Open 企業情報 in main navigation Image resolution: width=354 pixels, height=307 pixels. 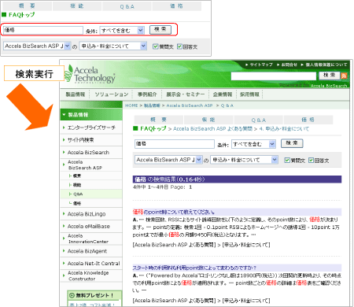(223, 94)
